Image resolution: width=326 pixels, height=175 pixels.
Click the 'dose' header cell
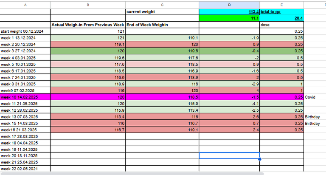pyautogui.click(x=281, y=25)
